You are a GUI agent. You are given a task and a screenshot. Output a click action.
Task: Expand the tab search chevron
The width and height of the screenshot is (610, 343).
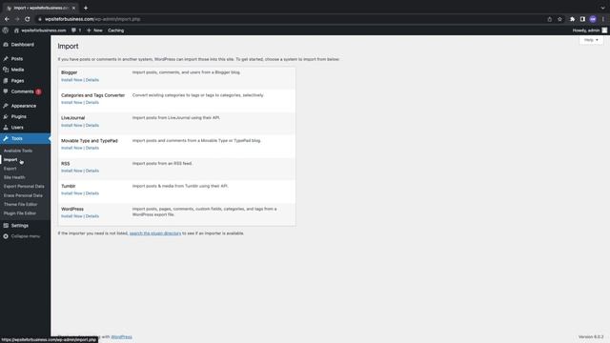tap(602, 8)
